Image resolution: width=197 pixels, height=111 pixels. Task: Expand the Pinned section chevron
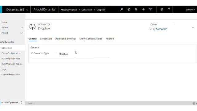pos(22,33)
